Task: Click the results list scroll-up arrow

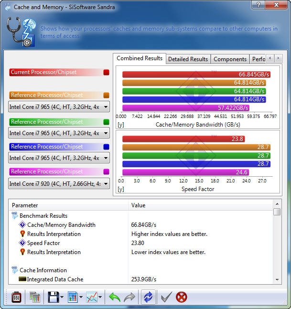Action: 277,204
